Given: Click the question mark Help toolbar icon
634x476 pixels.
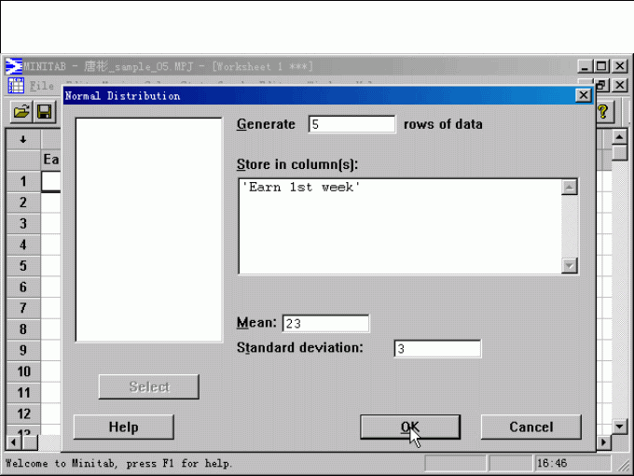Looking at the screenshot, I should click(x=603, y=112).
